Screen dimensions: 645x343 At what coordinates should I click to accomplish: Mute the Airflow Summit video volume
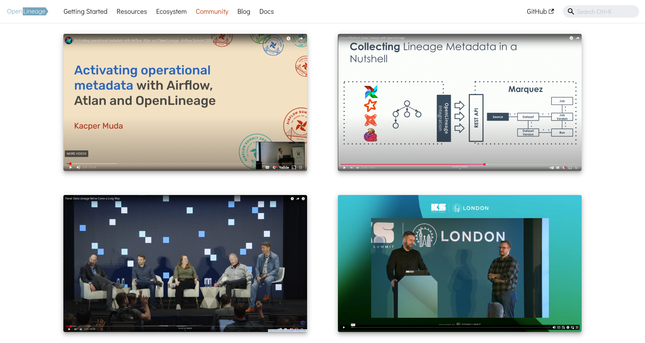click(x=78, y=167)
